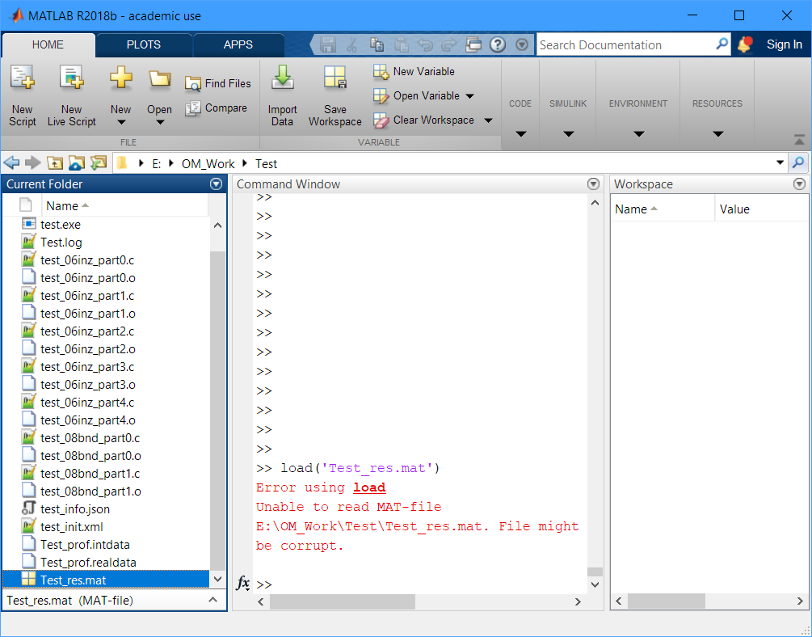This screenshot has width=812, height=637.
Task: Switch to the APPS tab
Action: coord(238,44)
